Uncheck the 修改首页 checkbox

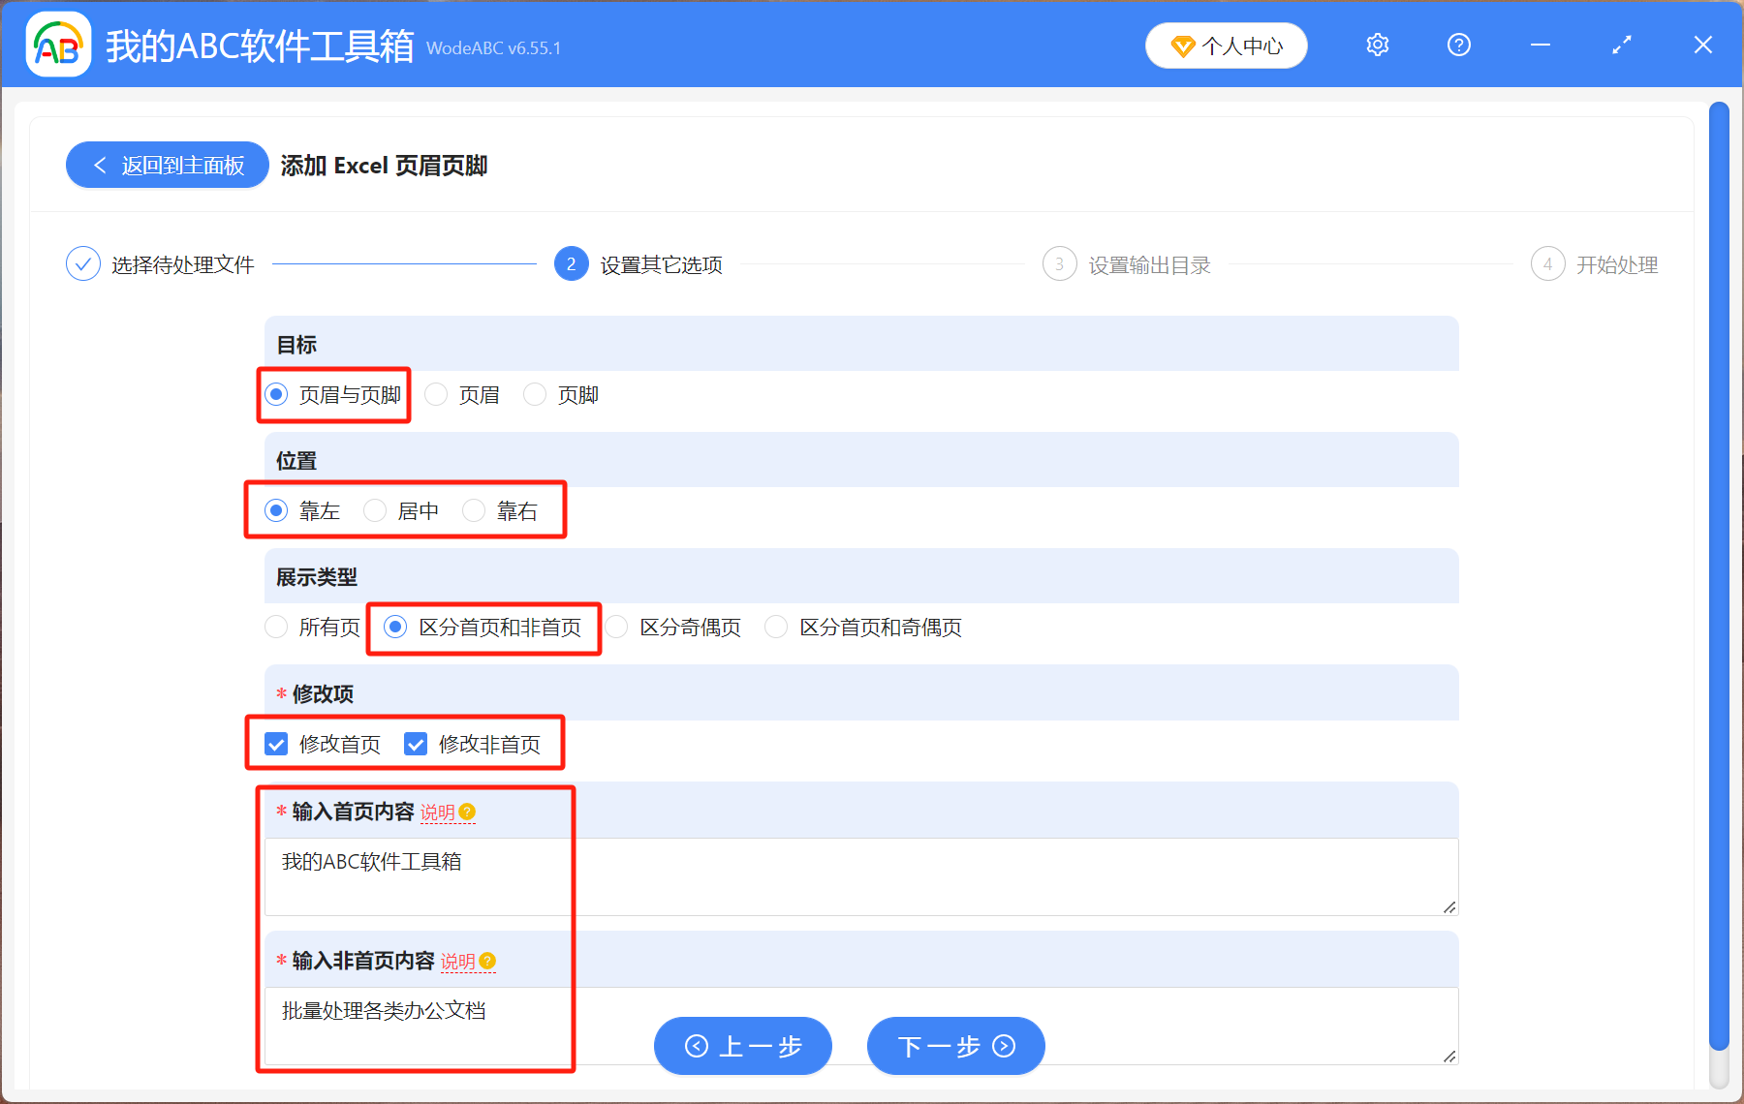pos(276,744)
